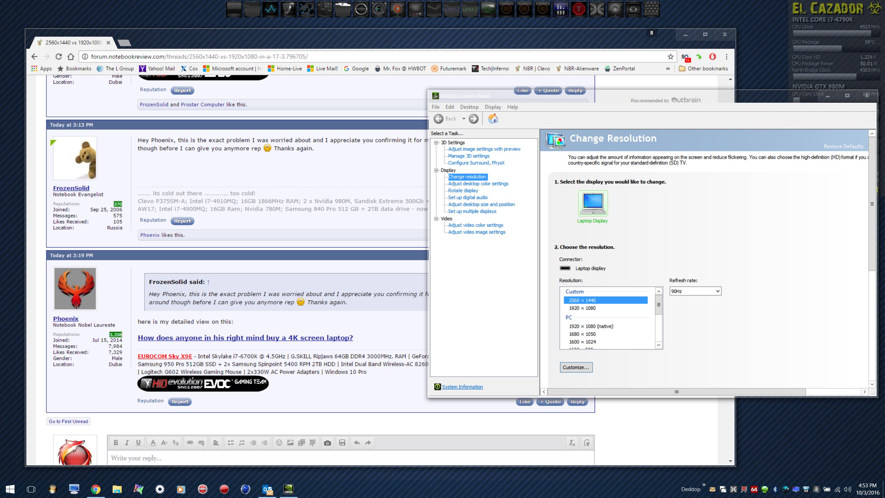885x498 pixels.
Task: Click the NVIDIA Control Panel home icon
Action: [493, 119]
